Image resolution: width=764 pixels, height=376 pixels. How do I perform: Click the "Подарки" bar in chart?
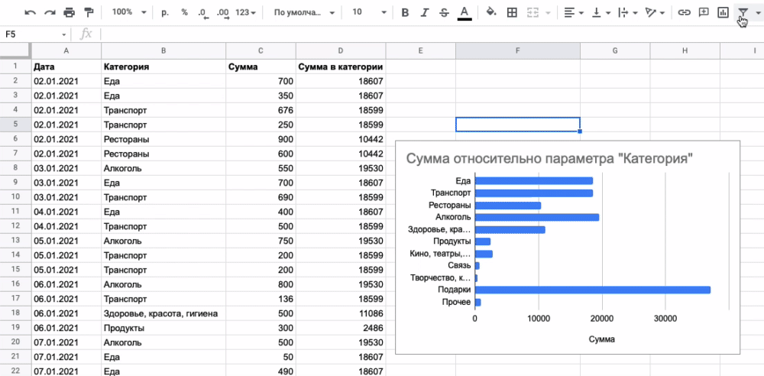click(593, 290)
